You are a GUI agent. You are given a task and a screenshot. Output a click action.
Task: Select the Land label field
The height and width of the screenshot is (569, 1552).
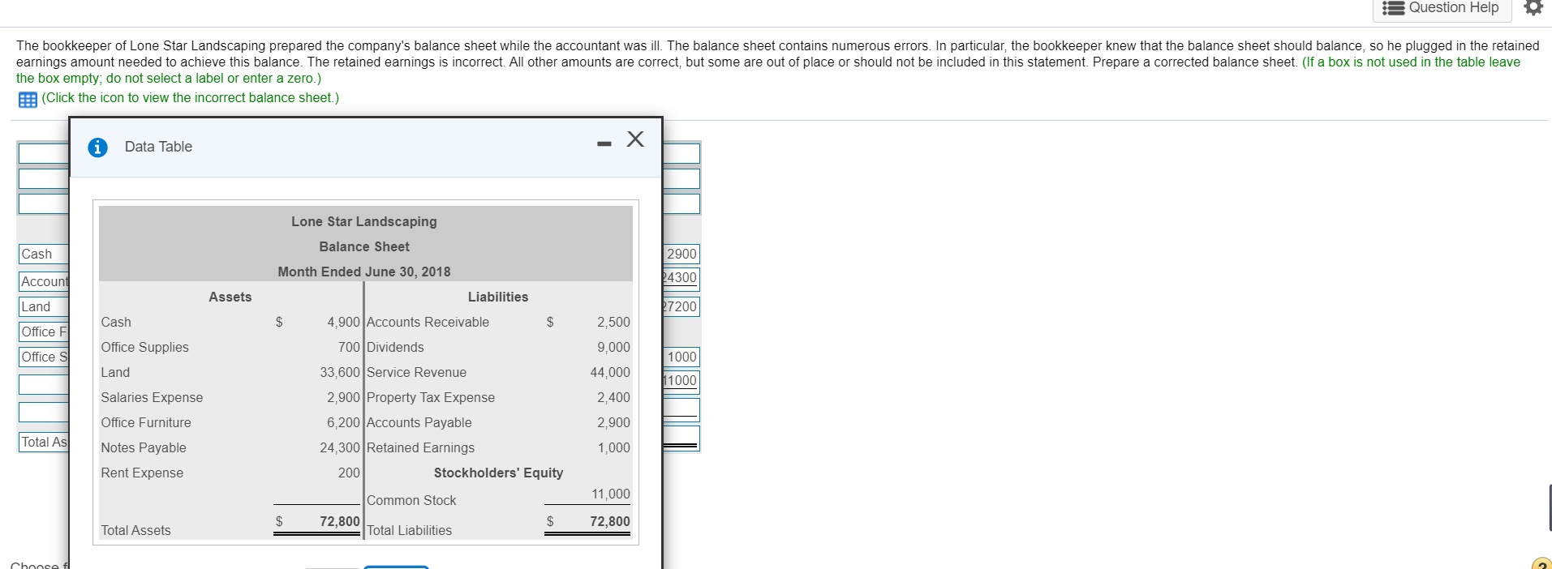44,306
